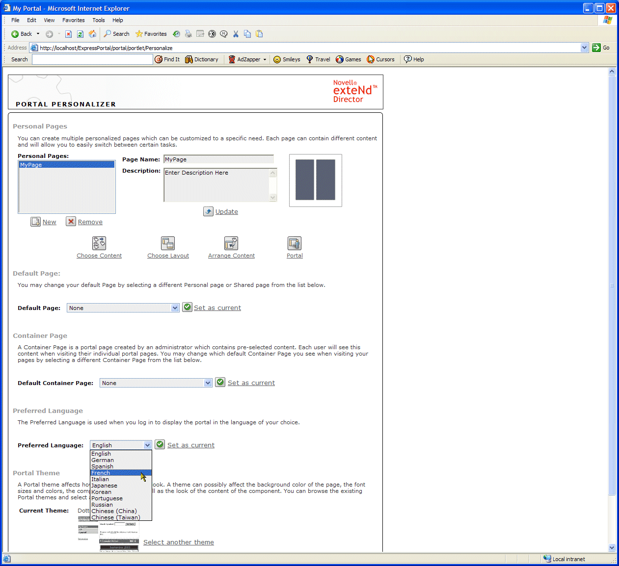This screenshot has width=619, height=566.
Task: Select German from the language list
Action: pos(121,460)
